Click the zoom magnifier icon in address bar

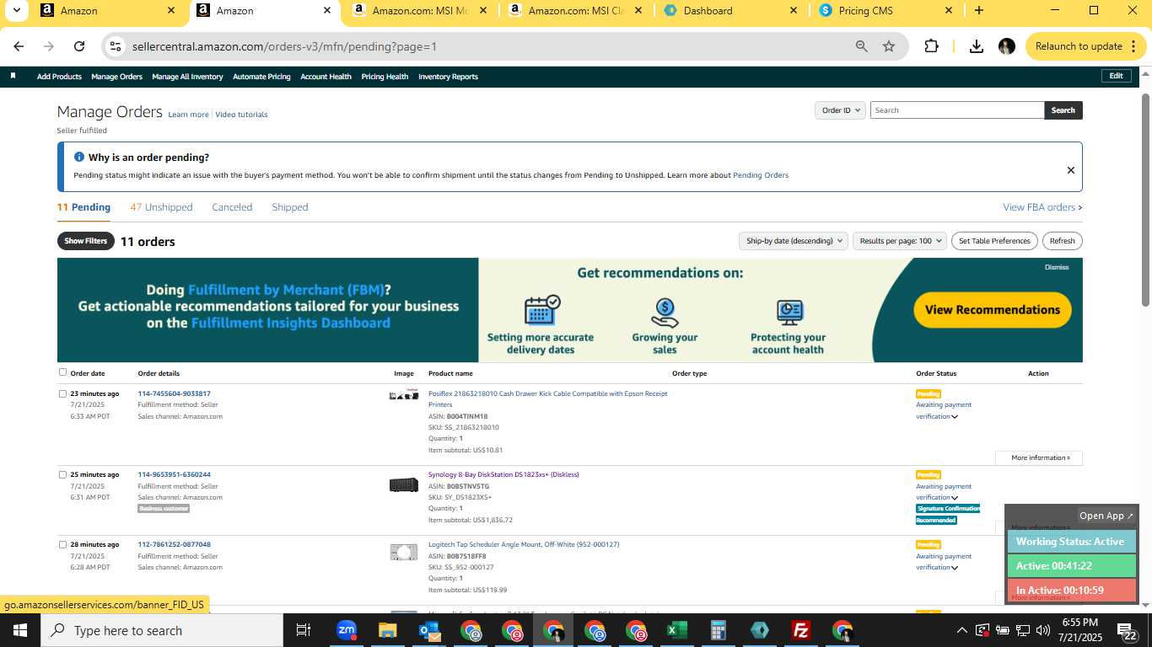861,46
